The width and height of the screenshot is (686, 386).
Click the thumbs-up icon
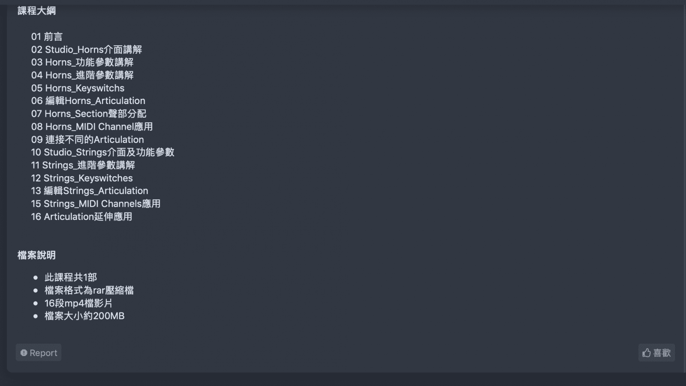(647, 353)
